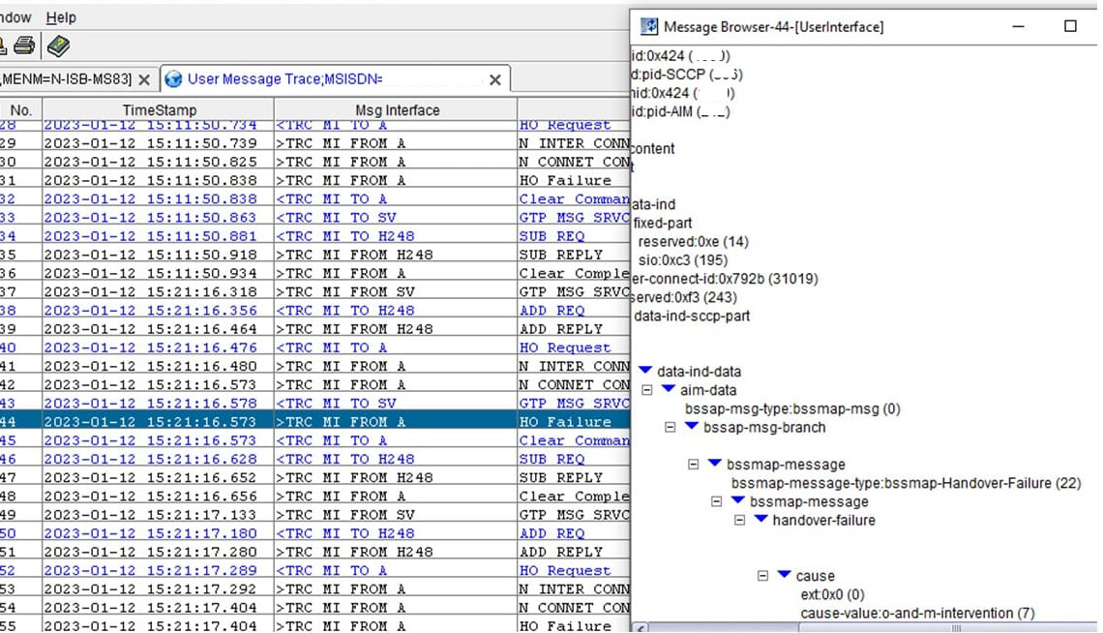Viewport: 1103px width, 633px height.
Task: Select ADD REPLY row at 15:21:16.464
Action: coord(314,328)
